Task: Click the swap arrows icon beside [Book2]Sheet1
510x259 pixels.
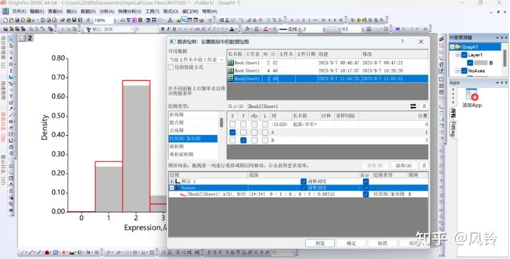Action: pyautogui.click(x=413, y=106)
